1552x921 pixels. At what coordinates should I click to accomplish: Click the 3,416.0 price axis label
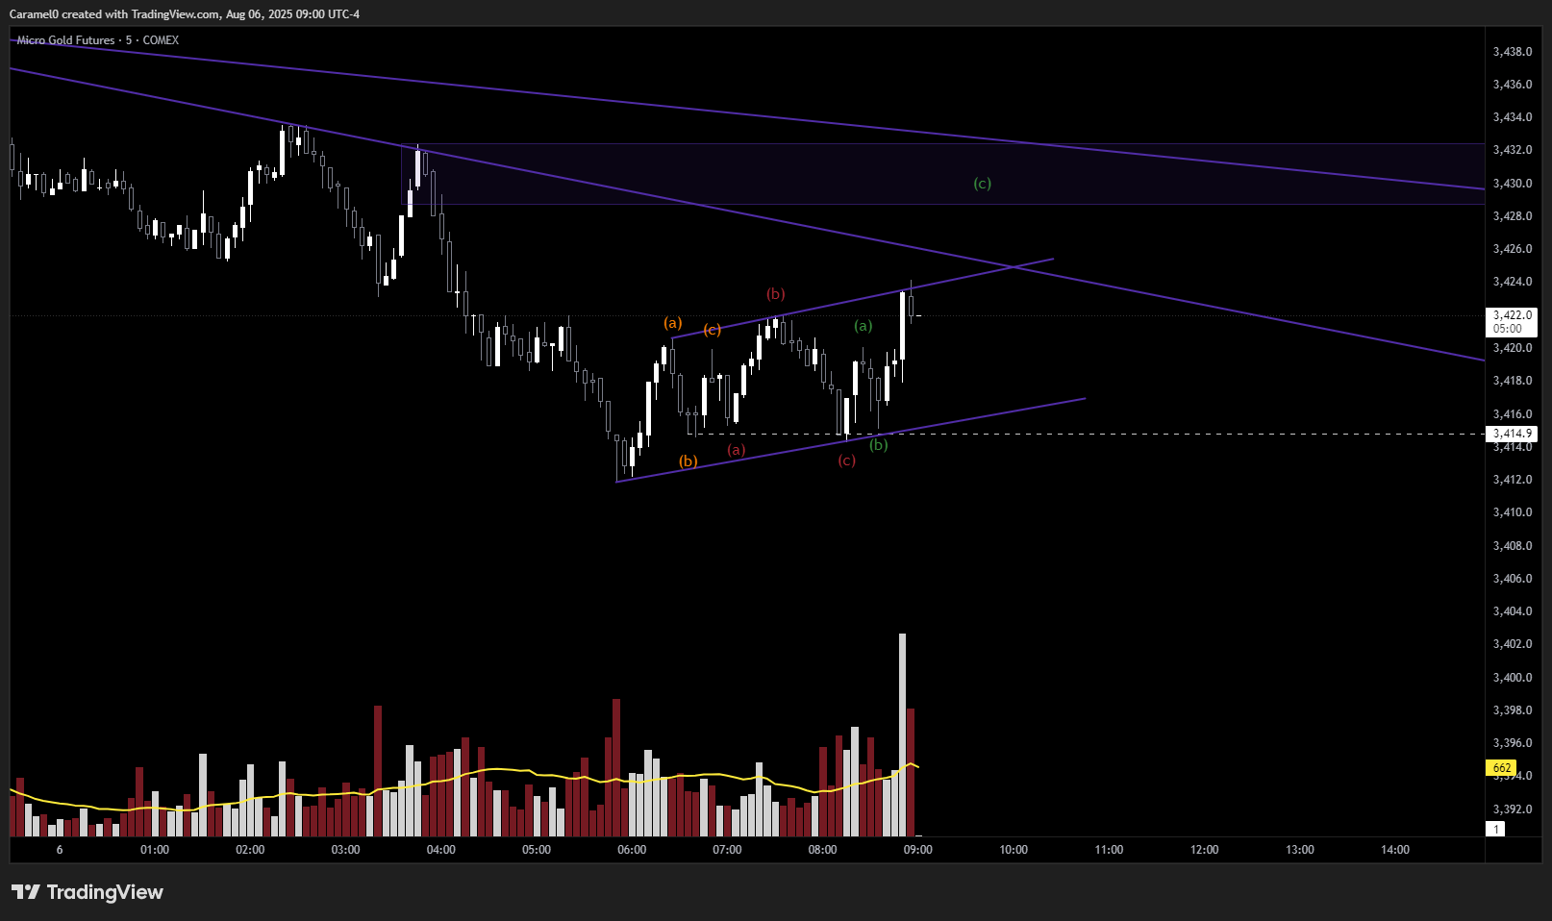[1513, 414]
